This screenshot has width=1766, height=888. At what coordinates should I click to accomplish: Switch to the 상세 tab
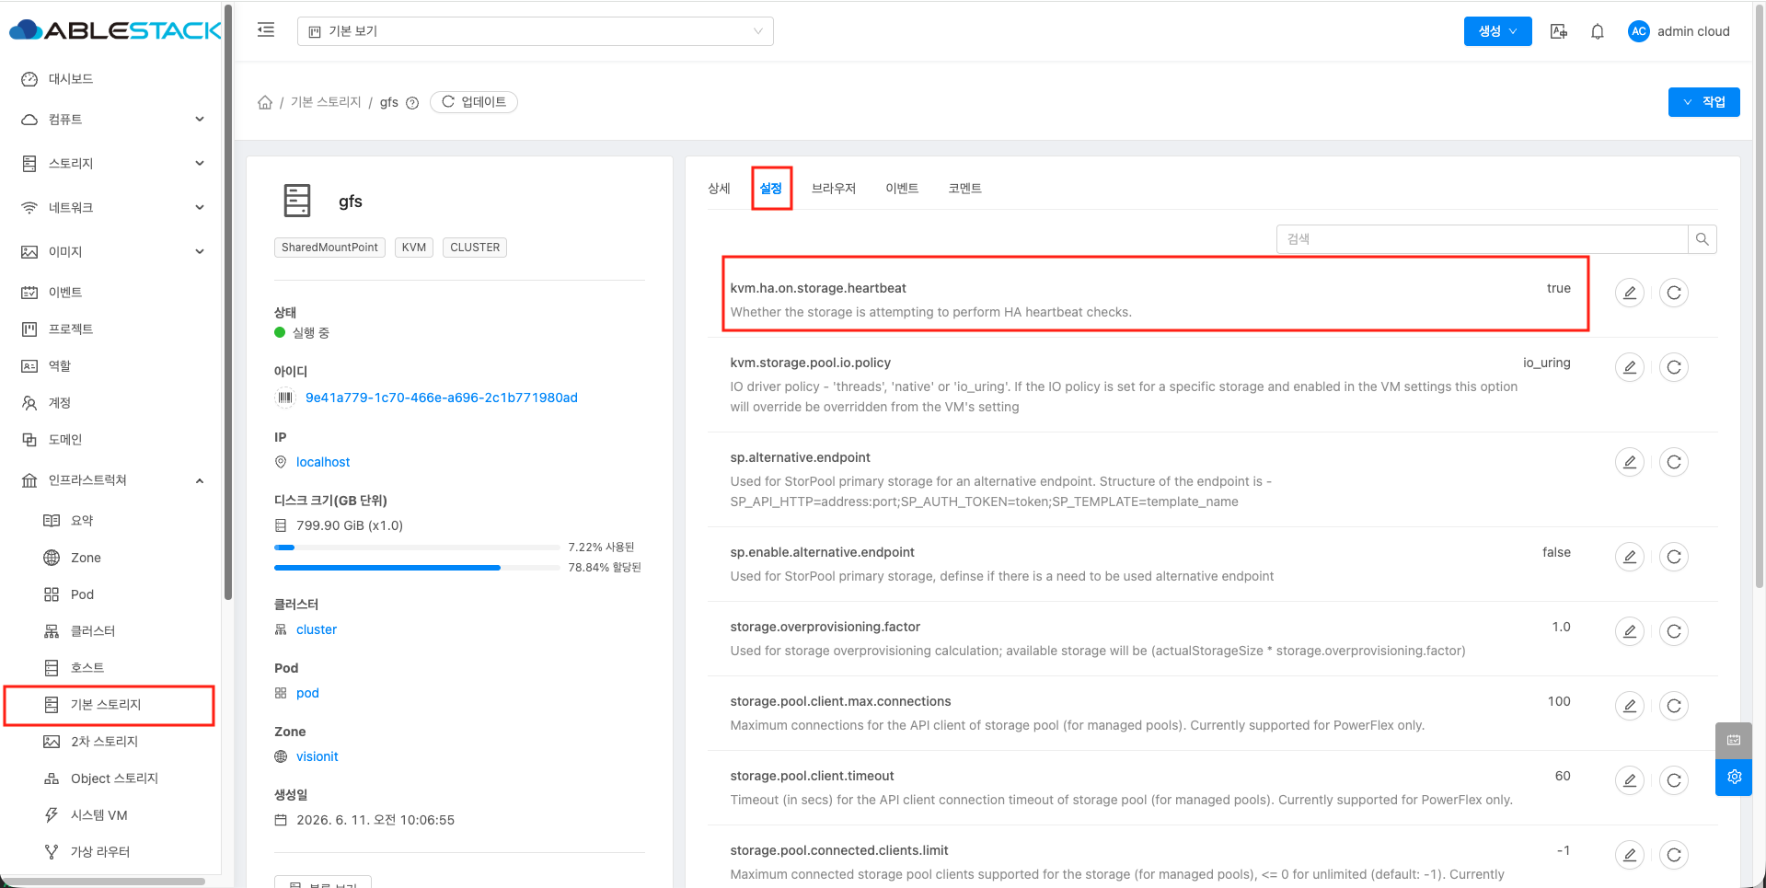[719, 189]
